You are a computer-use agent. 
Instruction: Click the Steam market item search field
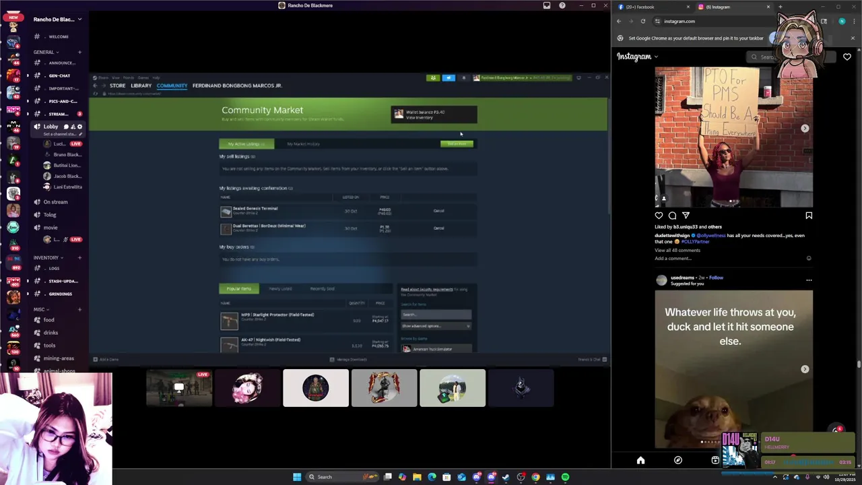coord(436,315)
